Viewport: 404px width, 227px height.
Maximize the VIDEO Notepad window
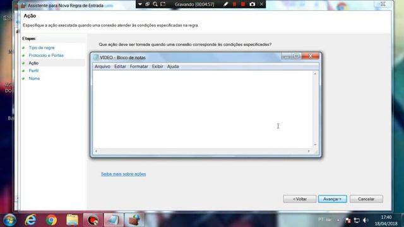[296, 56]
